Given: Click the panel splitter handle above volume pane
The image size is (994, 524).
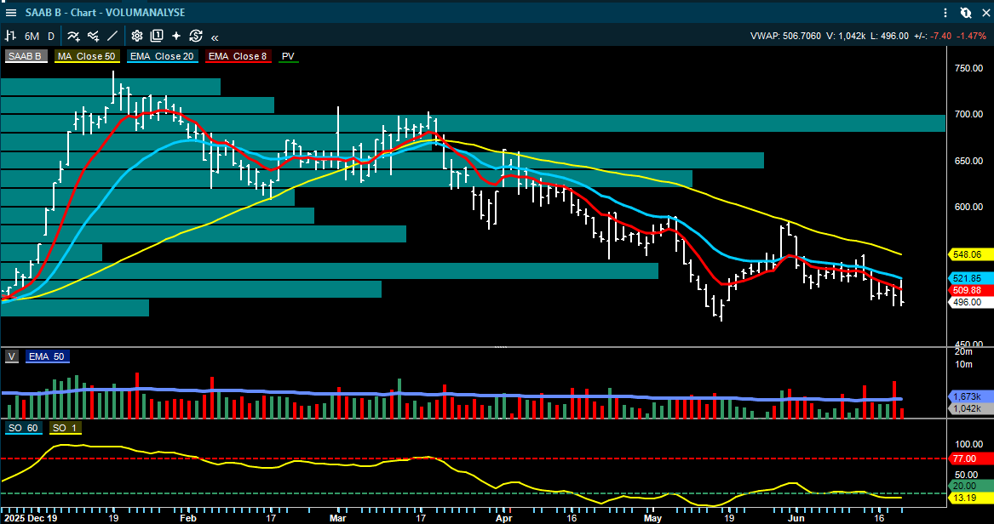Looking at the screenshot, I should (501, 347).
